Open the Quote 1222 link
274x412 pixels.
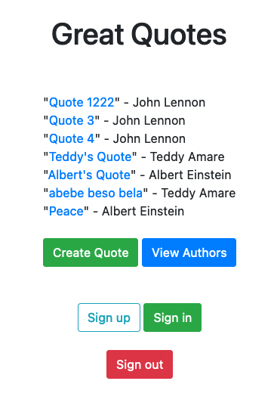[x=82, y=103]
